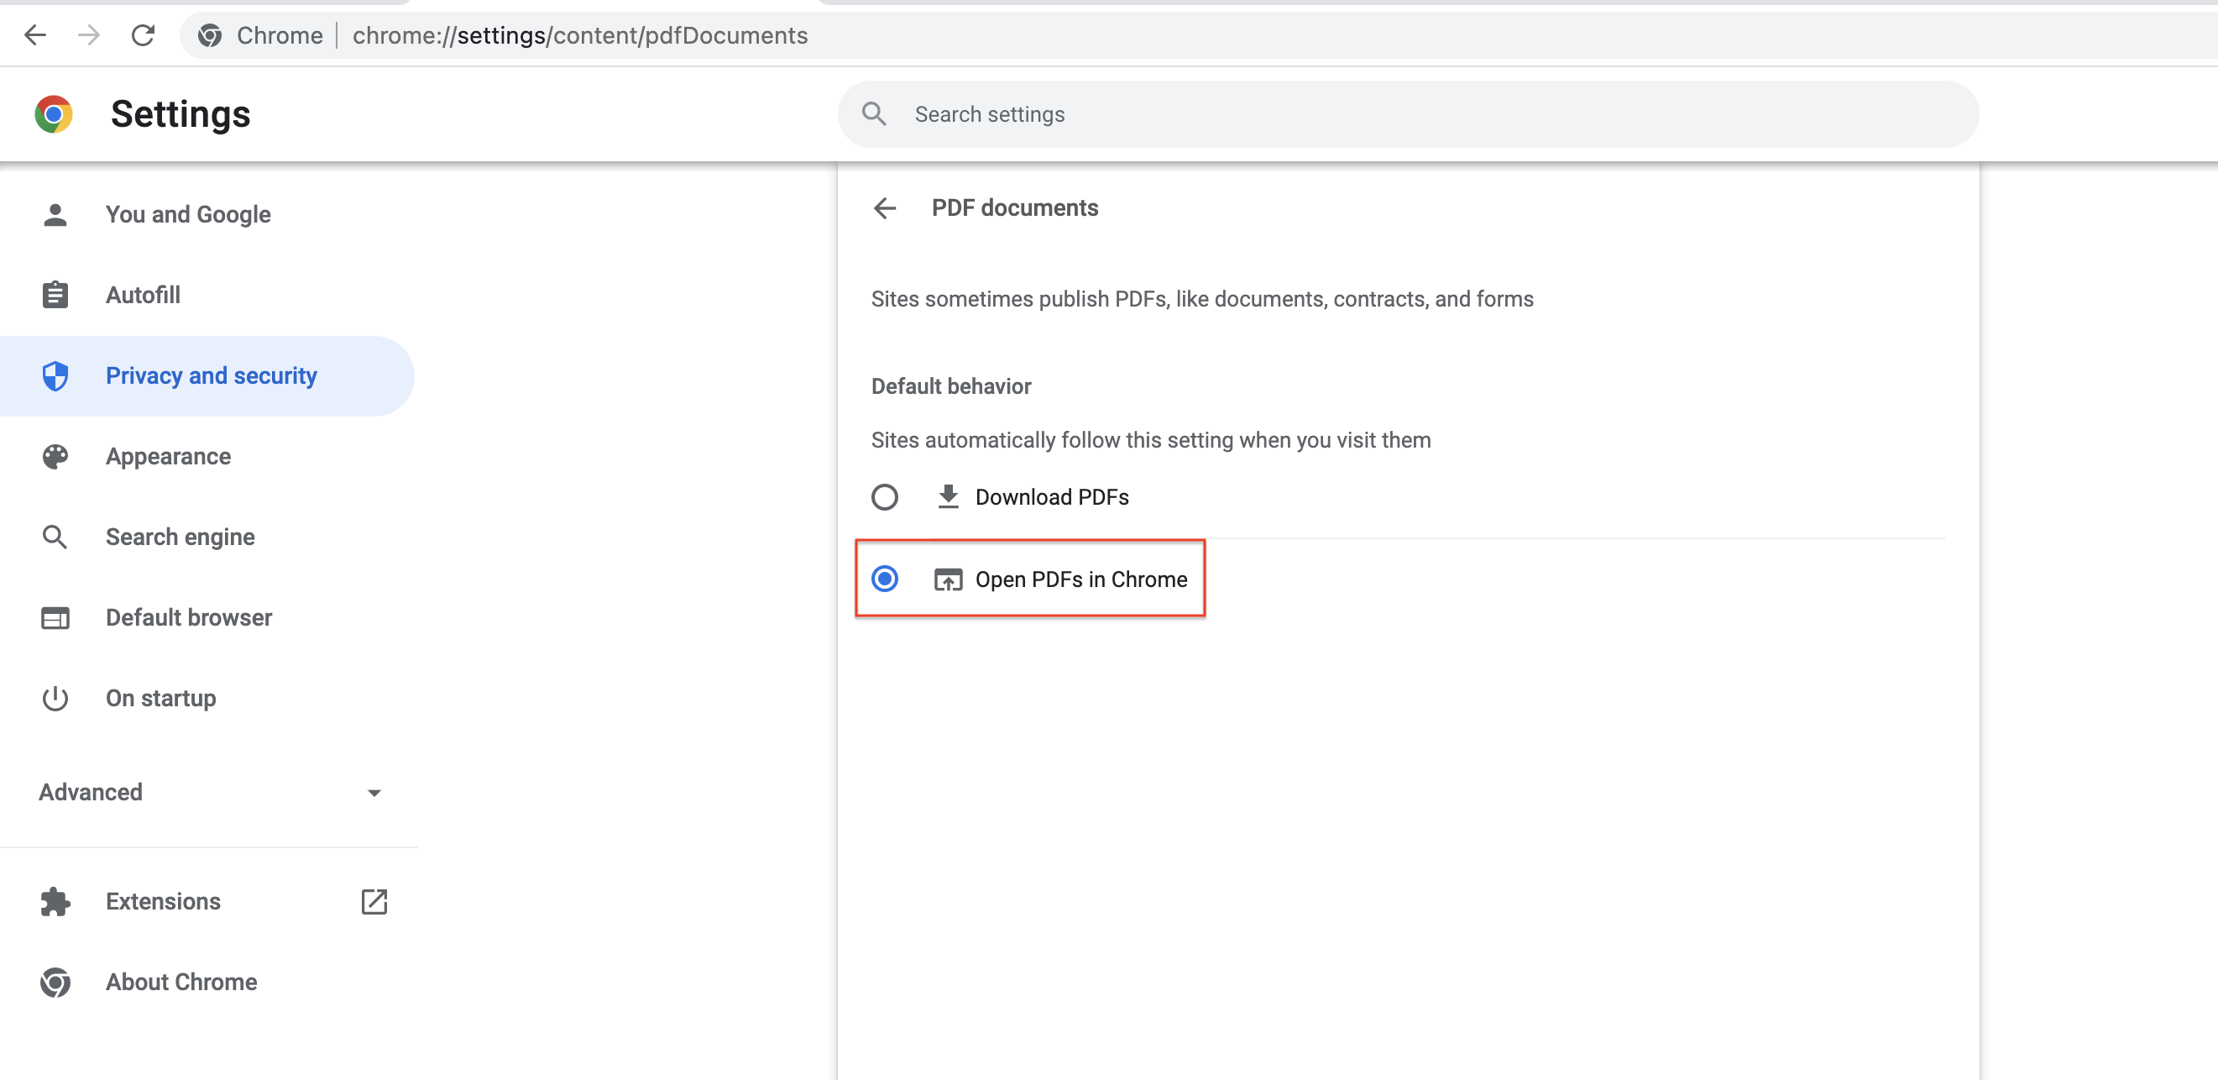Image resolution: width=2218 pixels, height=1080 pixels.
Task: Click the address bar URL
Action: (579, 35)
